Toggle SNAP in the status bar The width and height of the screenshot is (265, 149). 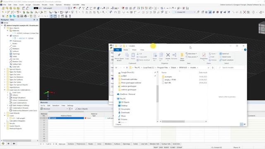156,147
